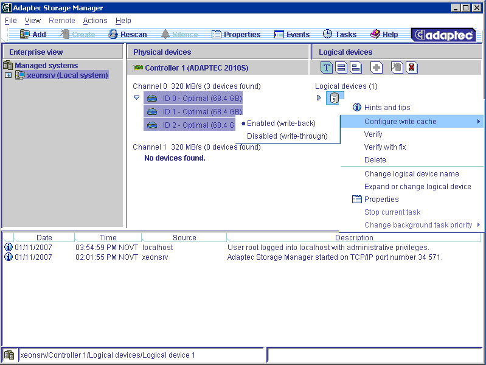Screen dimensions: 486x365
Task: Click the greyed Create toolbar button
Action: pyautogui.click(x=77, y=35)
